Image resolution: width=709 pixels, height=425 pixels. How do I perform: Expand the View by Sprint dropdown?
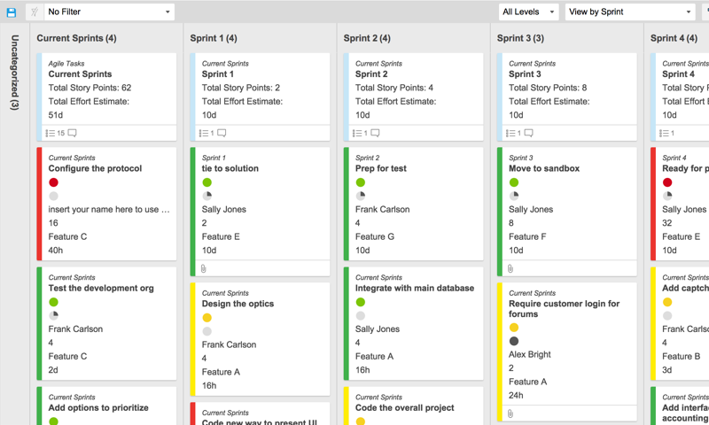click(x=629, y=12)
